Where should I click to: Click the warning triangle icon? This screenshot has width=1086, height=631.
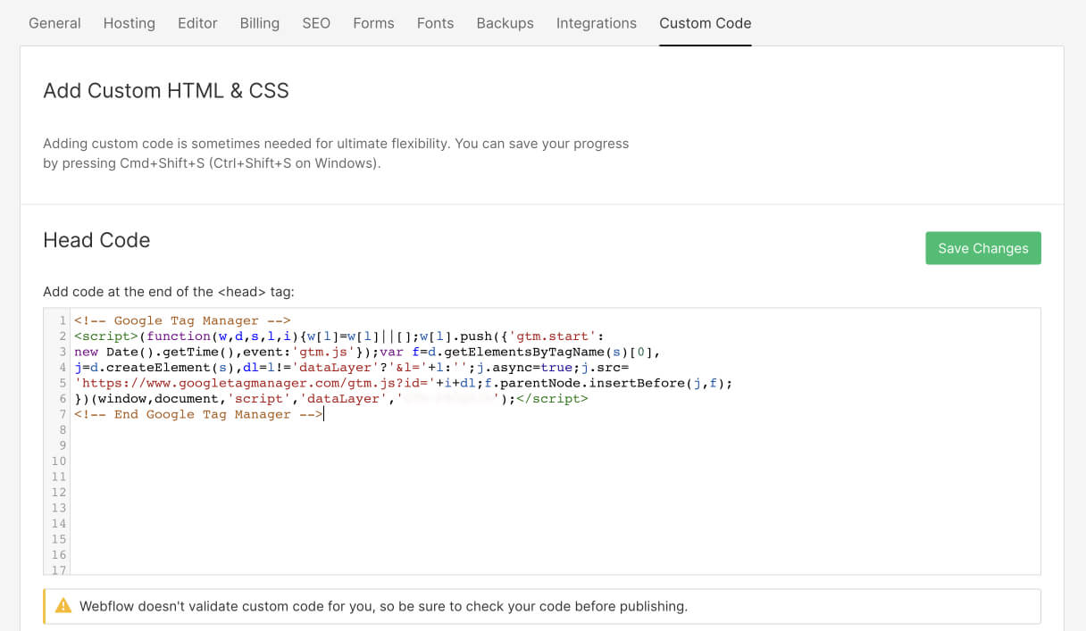point(63,606)
